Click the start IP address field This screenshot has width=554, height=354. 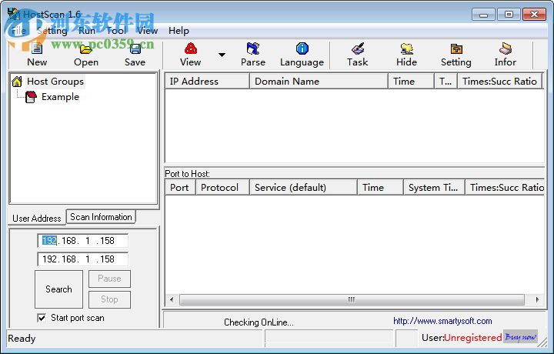coord(82,241)
